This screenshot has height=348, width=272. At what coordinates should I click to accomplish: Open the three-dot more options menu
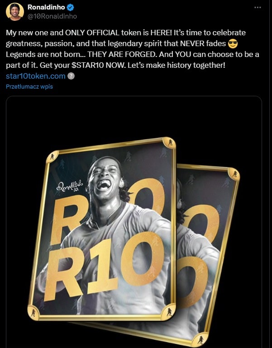[x=258, y=7]
